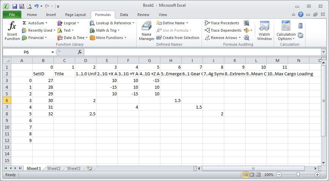
Task: Open Math & Trig functions menu
Action: click(x=104, y=30)
